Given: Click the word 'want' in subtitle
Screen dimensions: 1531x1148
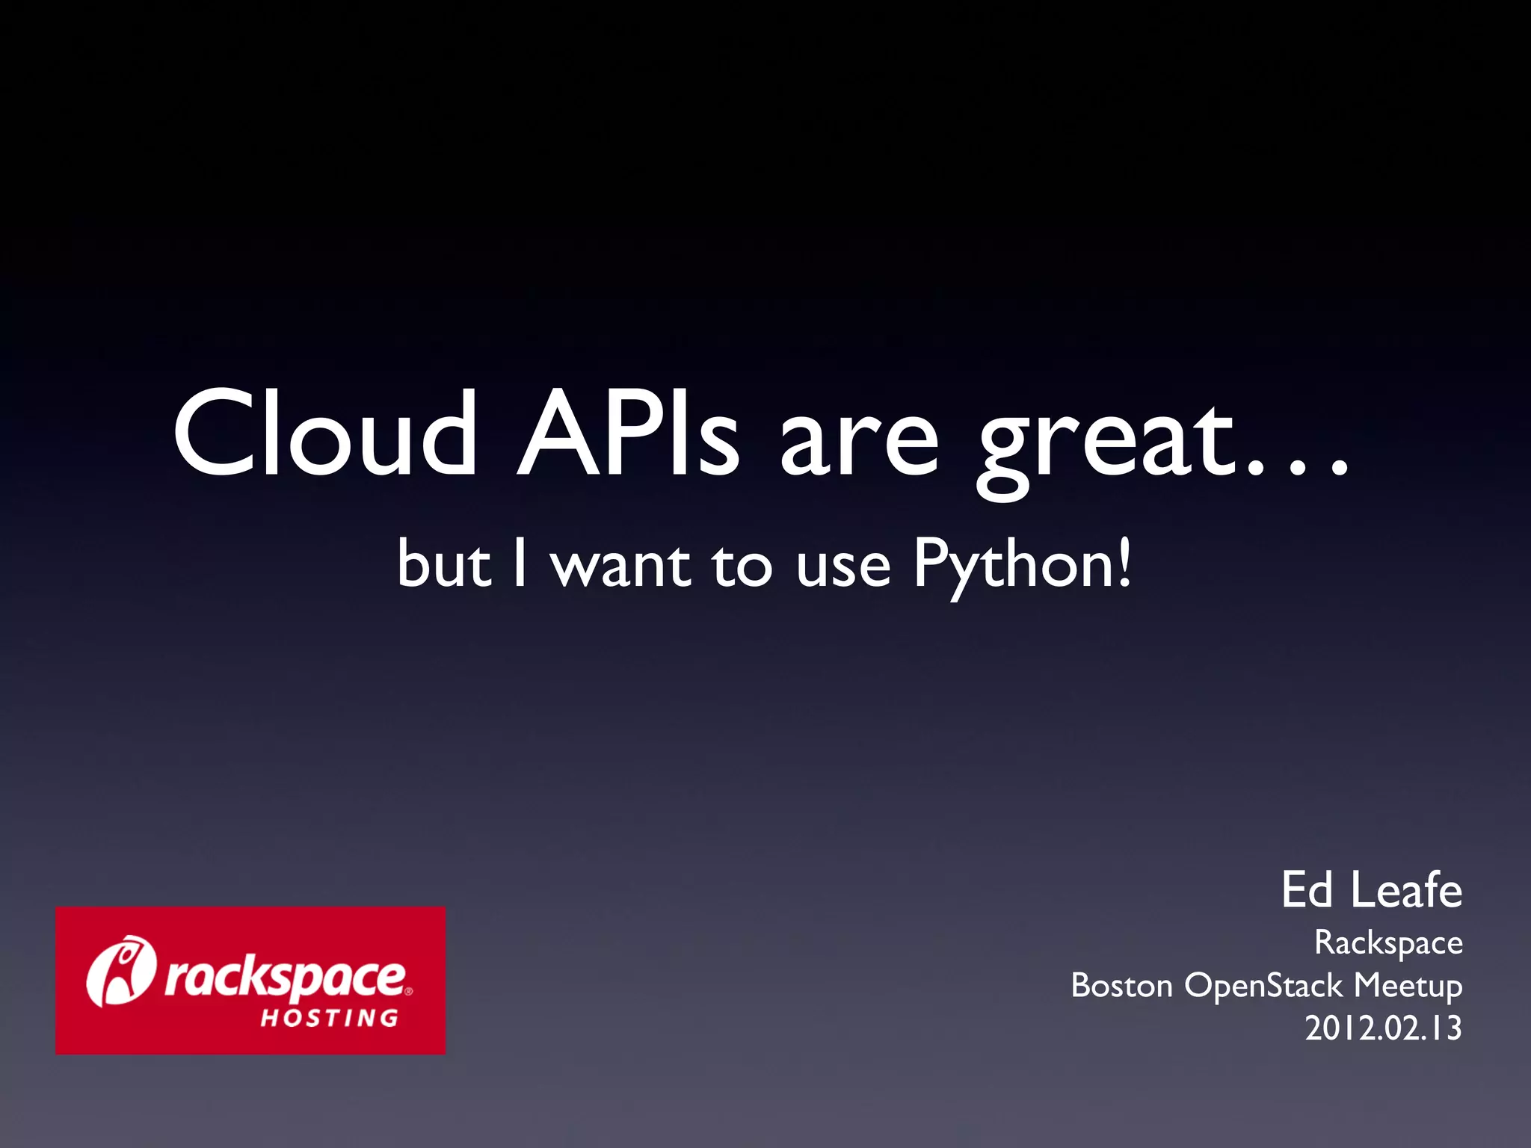Looking at the screenshot, I should click(620, 567).
